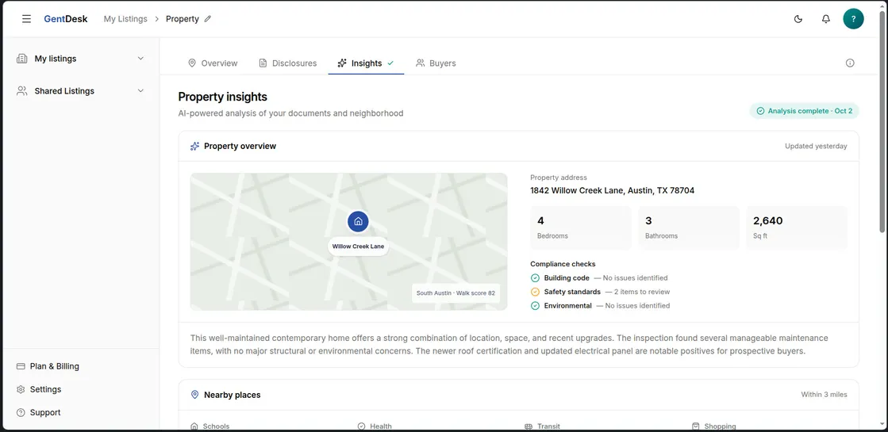Switch to the Buyers tab
This screenshot has height=432, width=888.
[x=436, y=63]
